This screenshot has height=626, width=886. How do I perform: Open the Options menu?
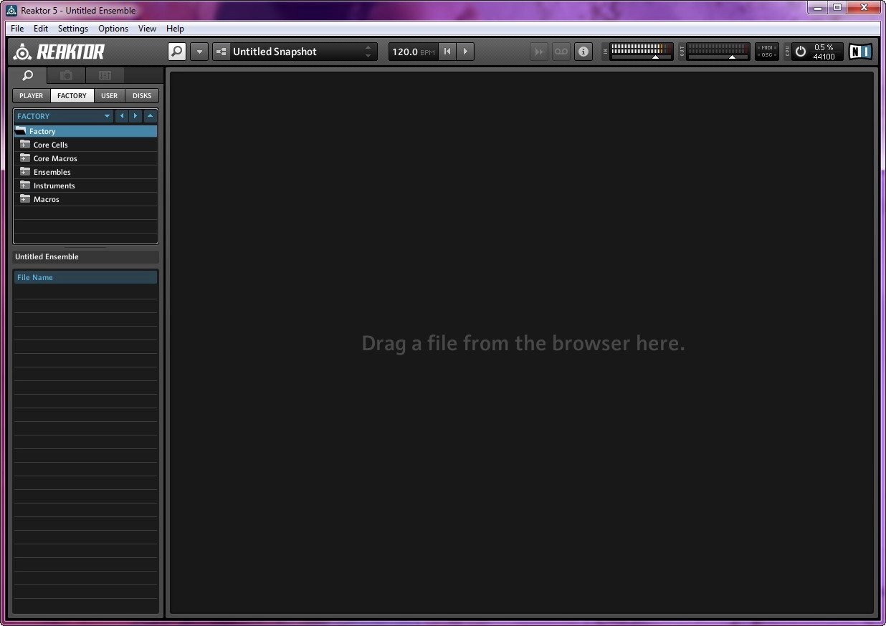click(113, 29)
